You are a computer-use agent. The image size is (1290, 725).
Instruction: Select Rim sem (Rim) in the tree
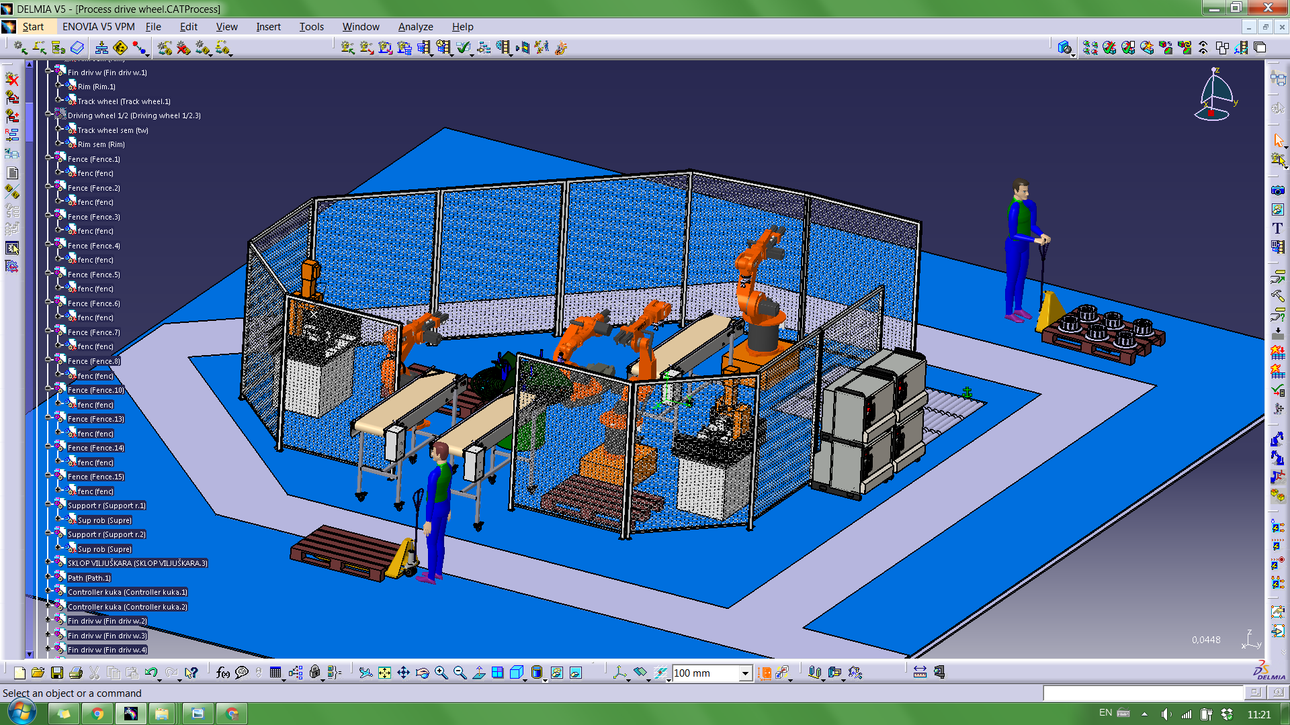pos(101,144)
